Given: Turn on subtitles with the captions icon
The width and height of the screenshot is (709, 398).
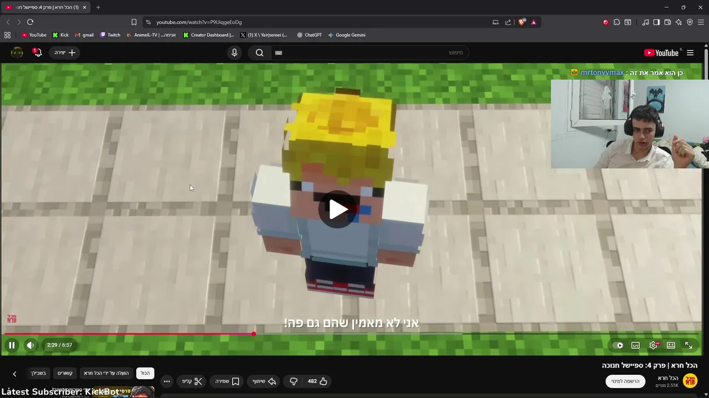Looking at the screenshot, I should (635, 345).
